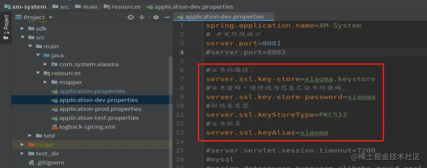Select application-prod.properties in tree
Image resolution: width=427 pixels, height=168 pixels.
click(100, 109)
